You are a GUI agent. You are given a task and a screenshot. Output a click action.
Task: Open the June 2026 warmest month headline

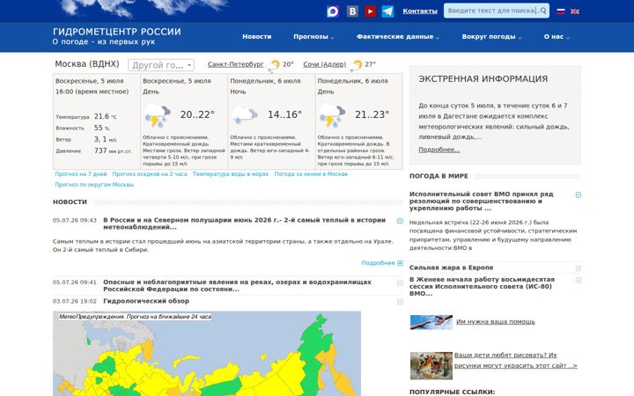coord(244,224)
